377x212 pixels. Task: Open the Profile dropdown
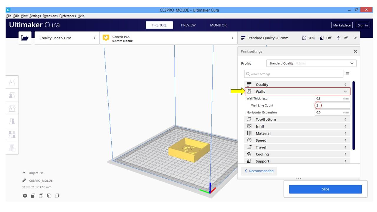[x=311, y=63]
